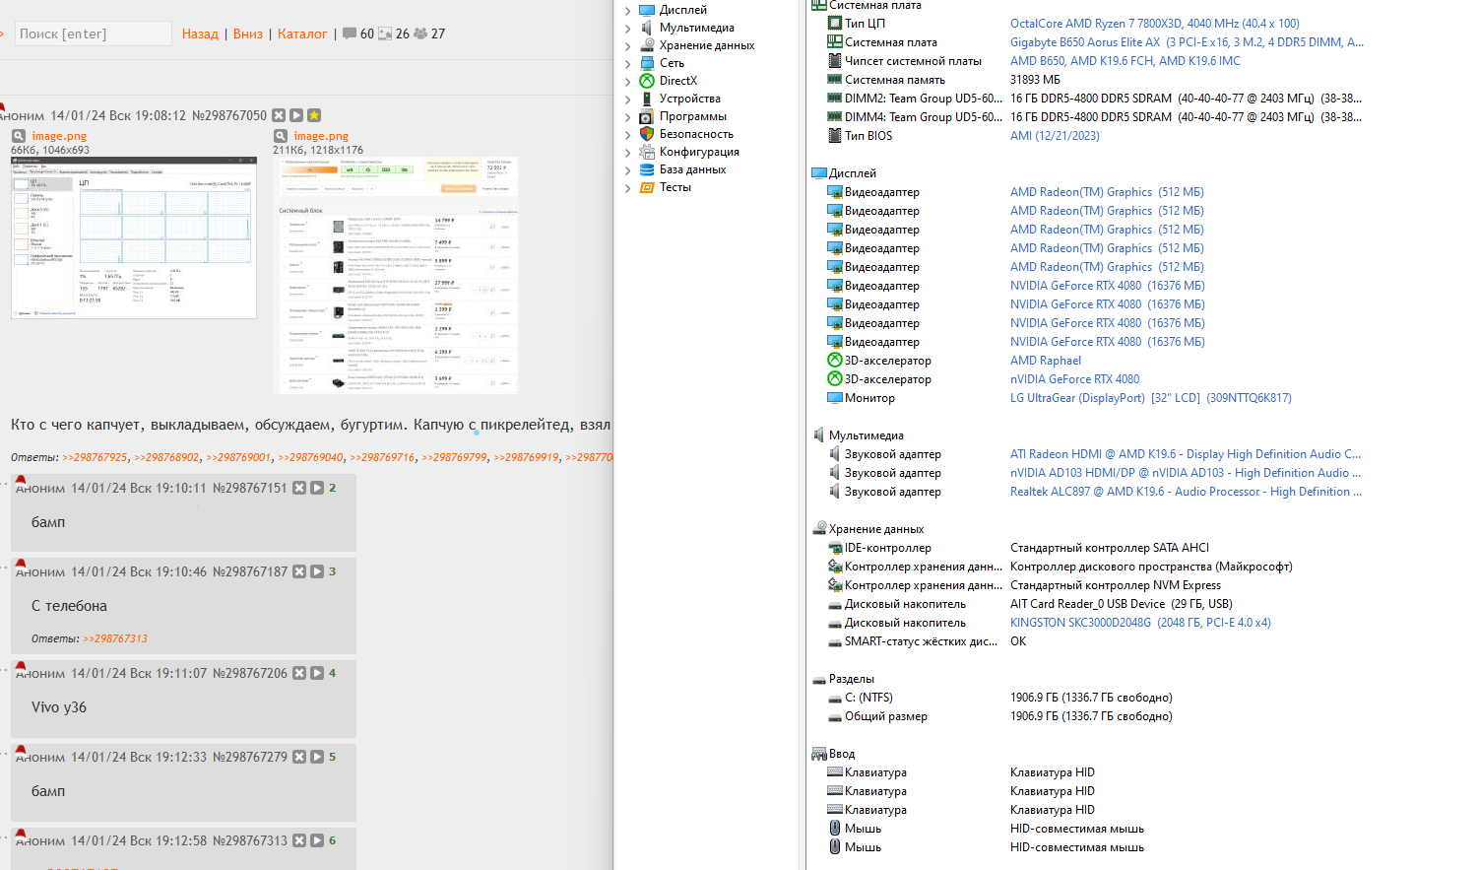Image resolution: width=1478 pixels, height=870 pixels.
Task: Click the arrow icon on post №298767151
Action: (x=317, y=488)
